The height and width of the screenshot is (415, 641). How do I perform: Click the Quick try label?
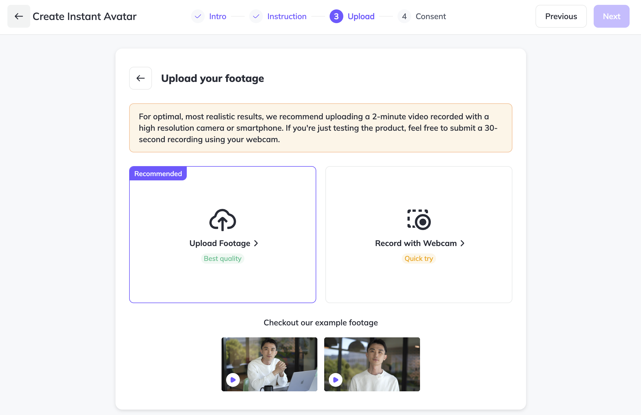coord(419,259)
